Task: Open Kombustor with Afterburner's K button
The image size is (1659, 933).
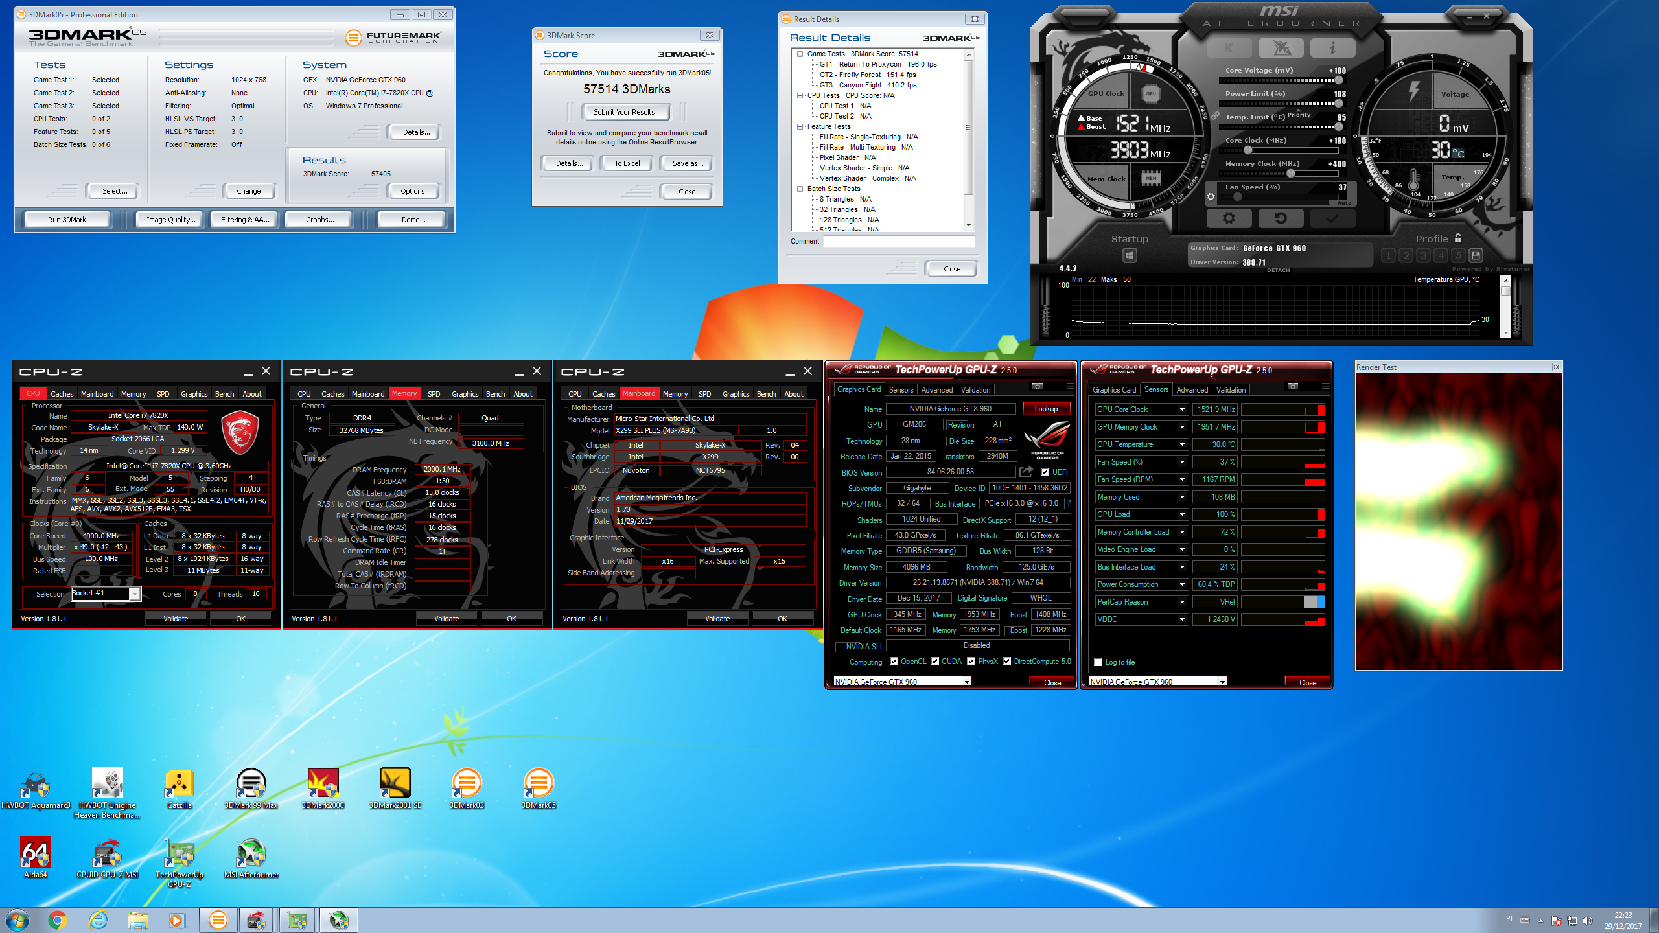Action: coord(1229,47)
